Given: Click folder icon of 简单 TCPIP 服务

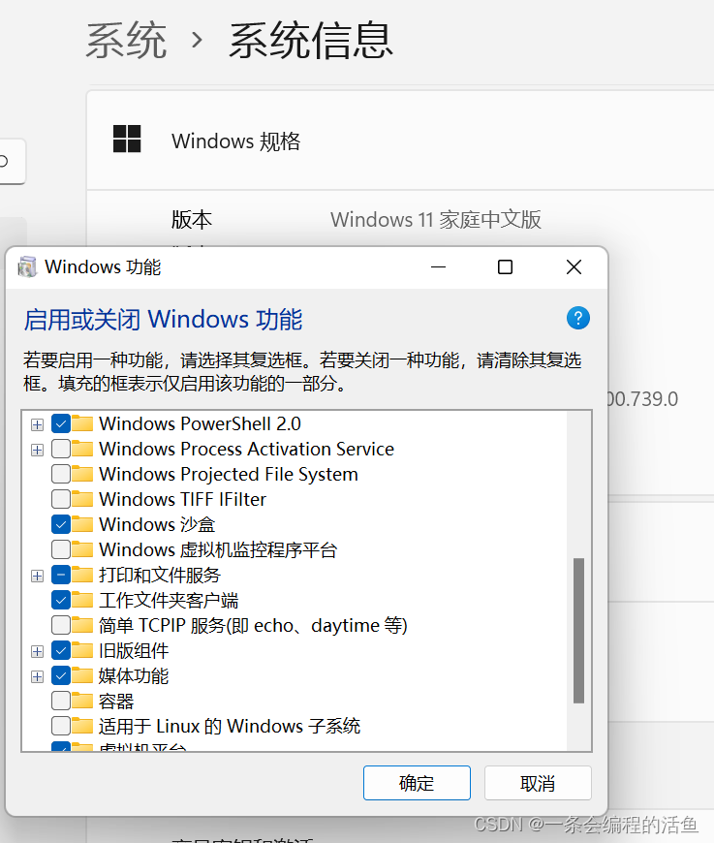Looking at the screenshot, I should [x=82, y=625].
